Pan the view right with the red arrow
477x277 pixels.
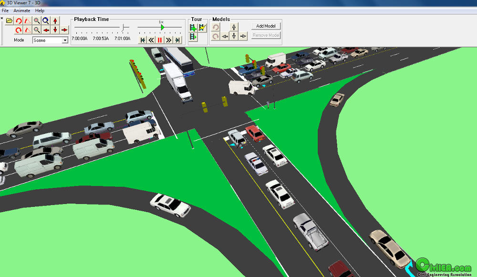click(64, 29)
